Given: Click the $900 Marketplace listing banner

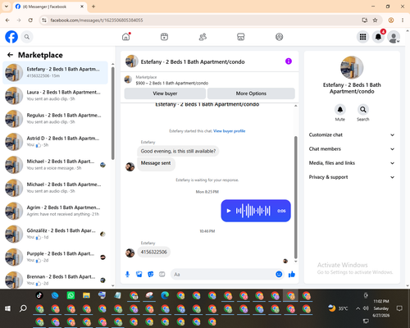Looking at the screenshot, I should click(x=209, y=80).
